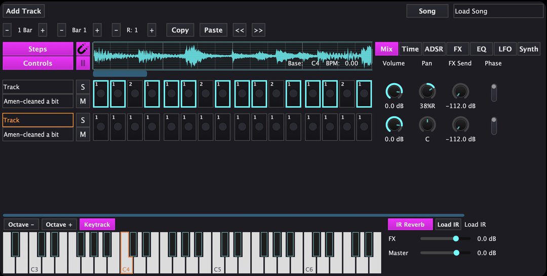Screen dimensions: 547x276
Task: Advance to next bar with >> button
Action: coord(258,30)
